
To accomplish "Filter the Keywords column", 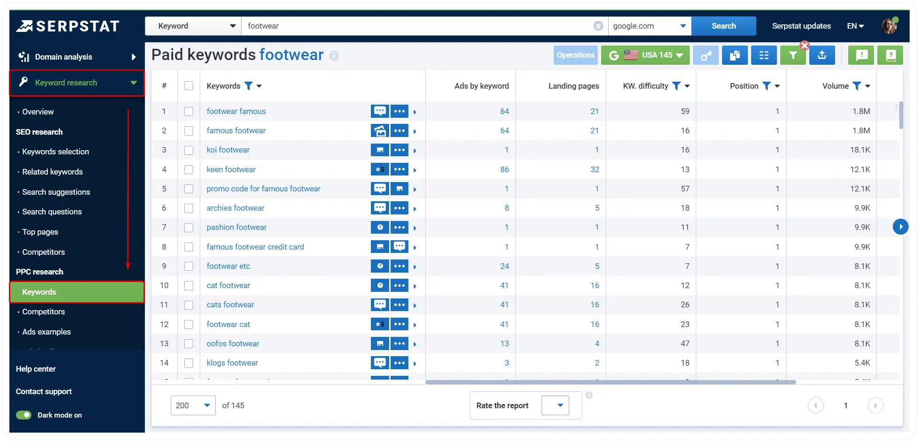I will (249, 86).
